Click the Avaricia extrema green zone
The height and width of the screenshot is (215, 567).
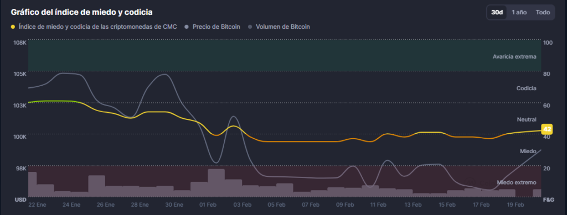285,55
